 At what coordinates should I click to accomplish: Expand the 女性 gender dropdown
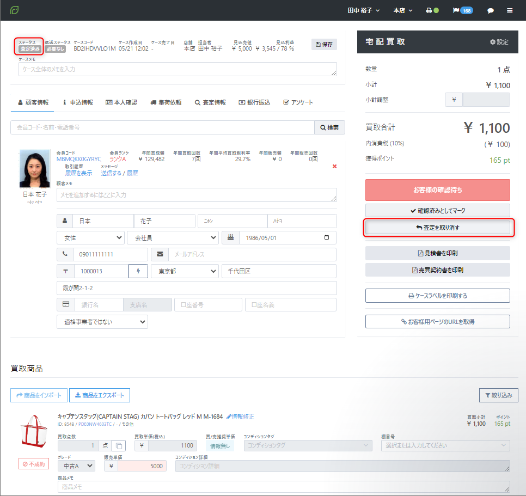90,238
